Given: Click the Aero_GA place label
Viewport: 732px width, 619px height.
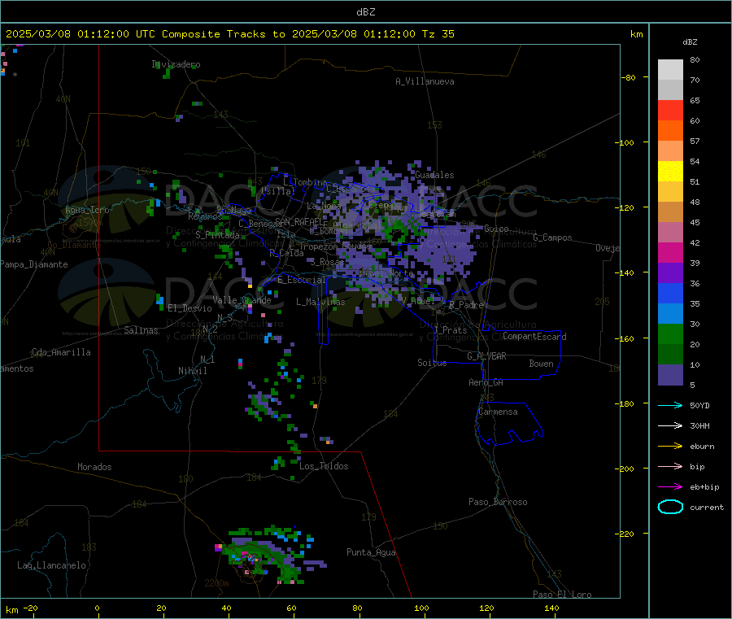Looking at the screenshot, I should pos(486,383).
